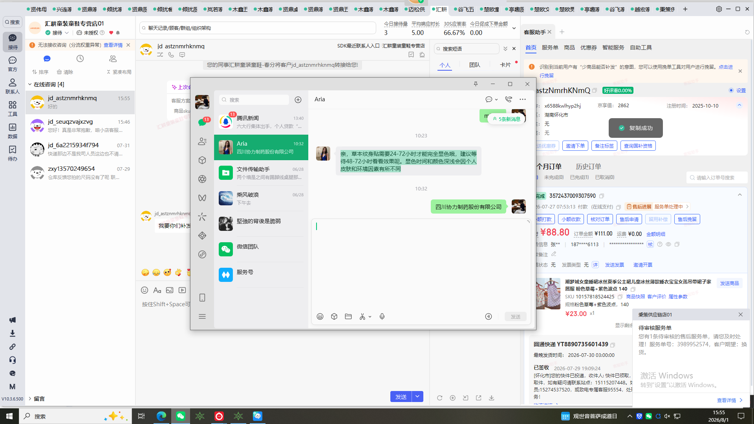Open WeChat contacts icon in WeChat sidebar
Image resolution: width=754 pixels, height=424 pixels.
(x=202, y=141)
